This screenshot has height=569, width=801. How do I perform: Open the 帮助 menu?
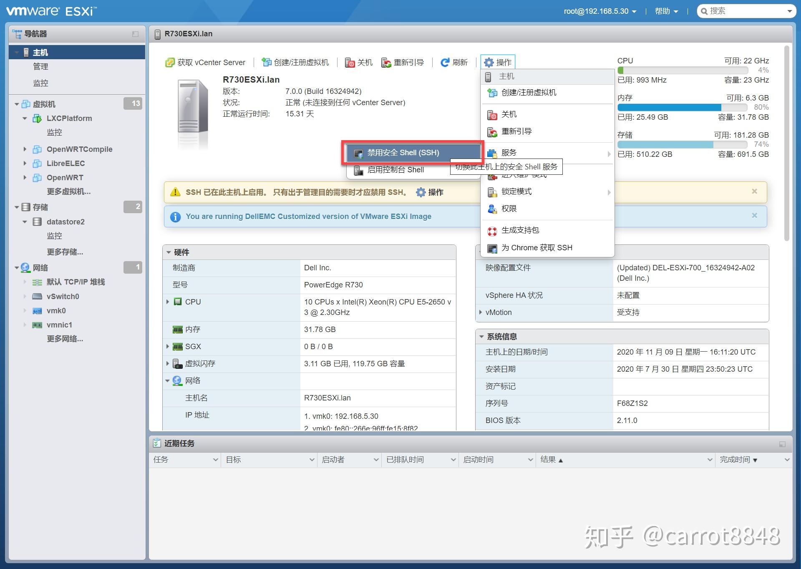pos(662,11)
